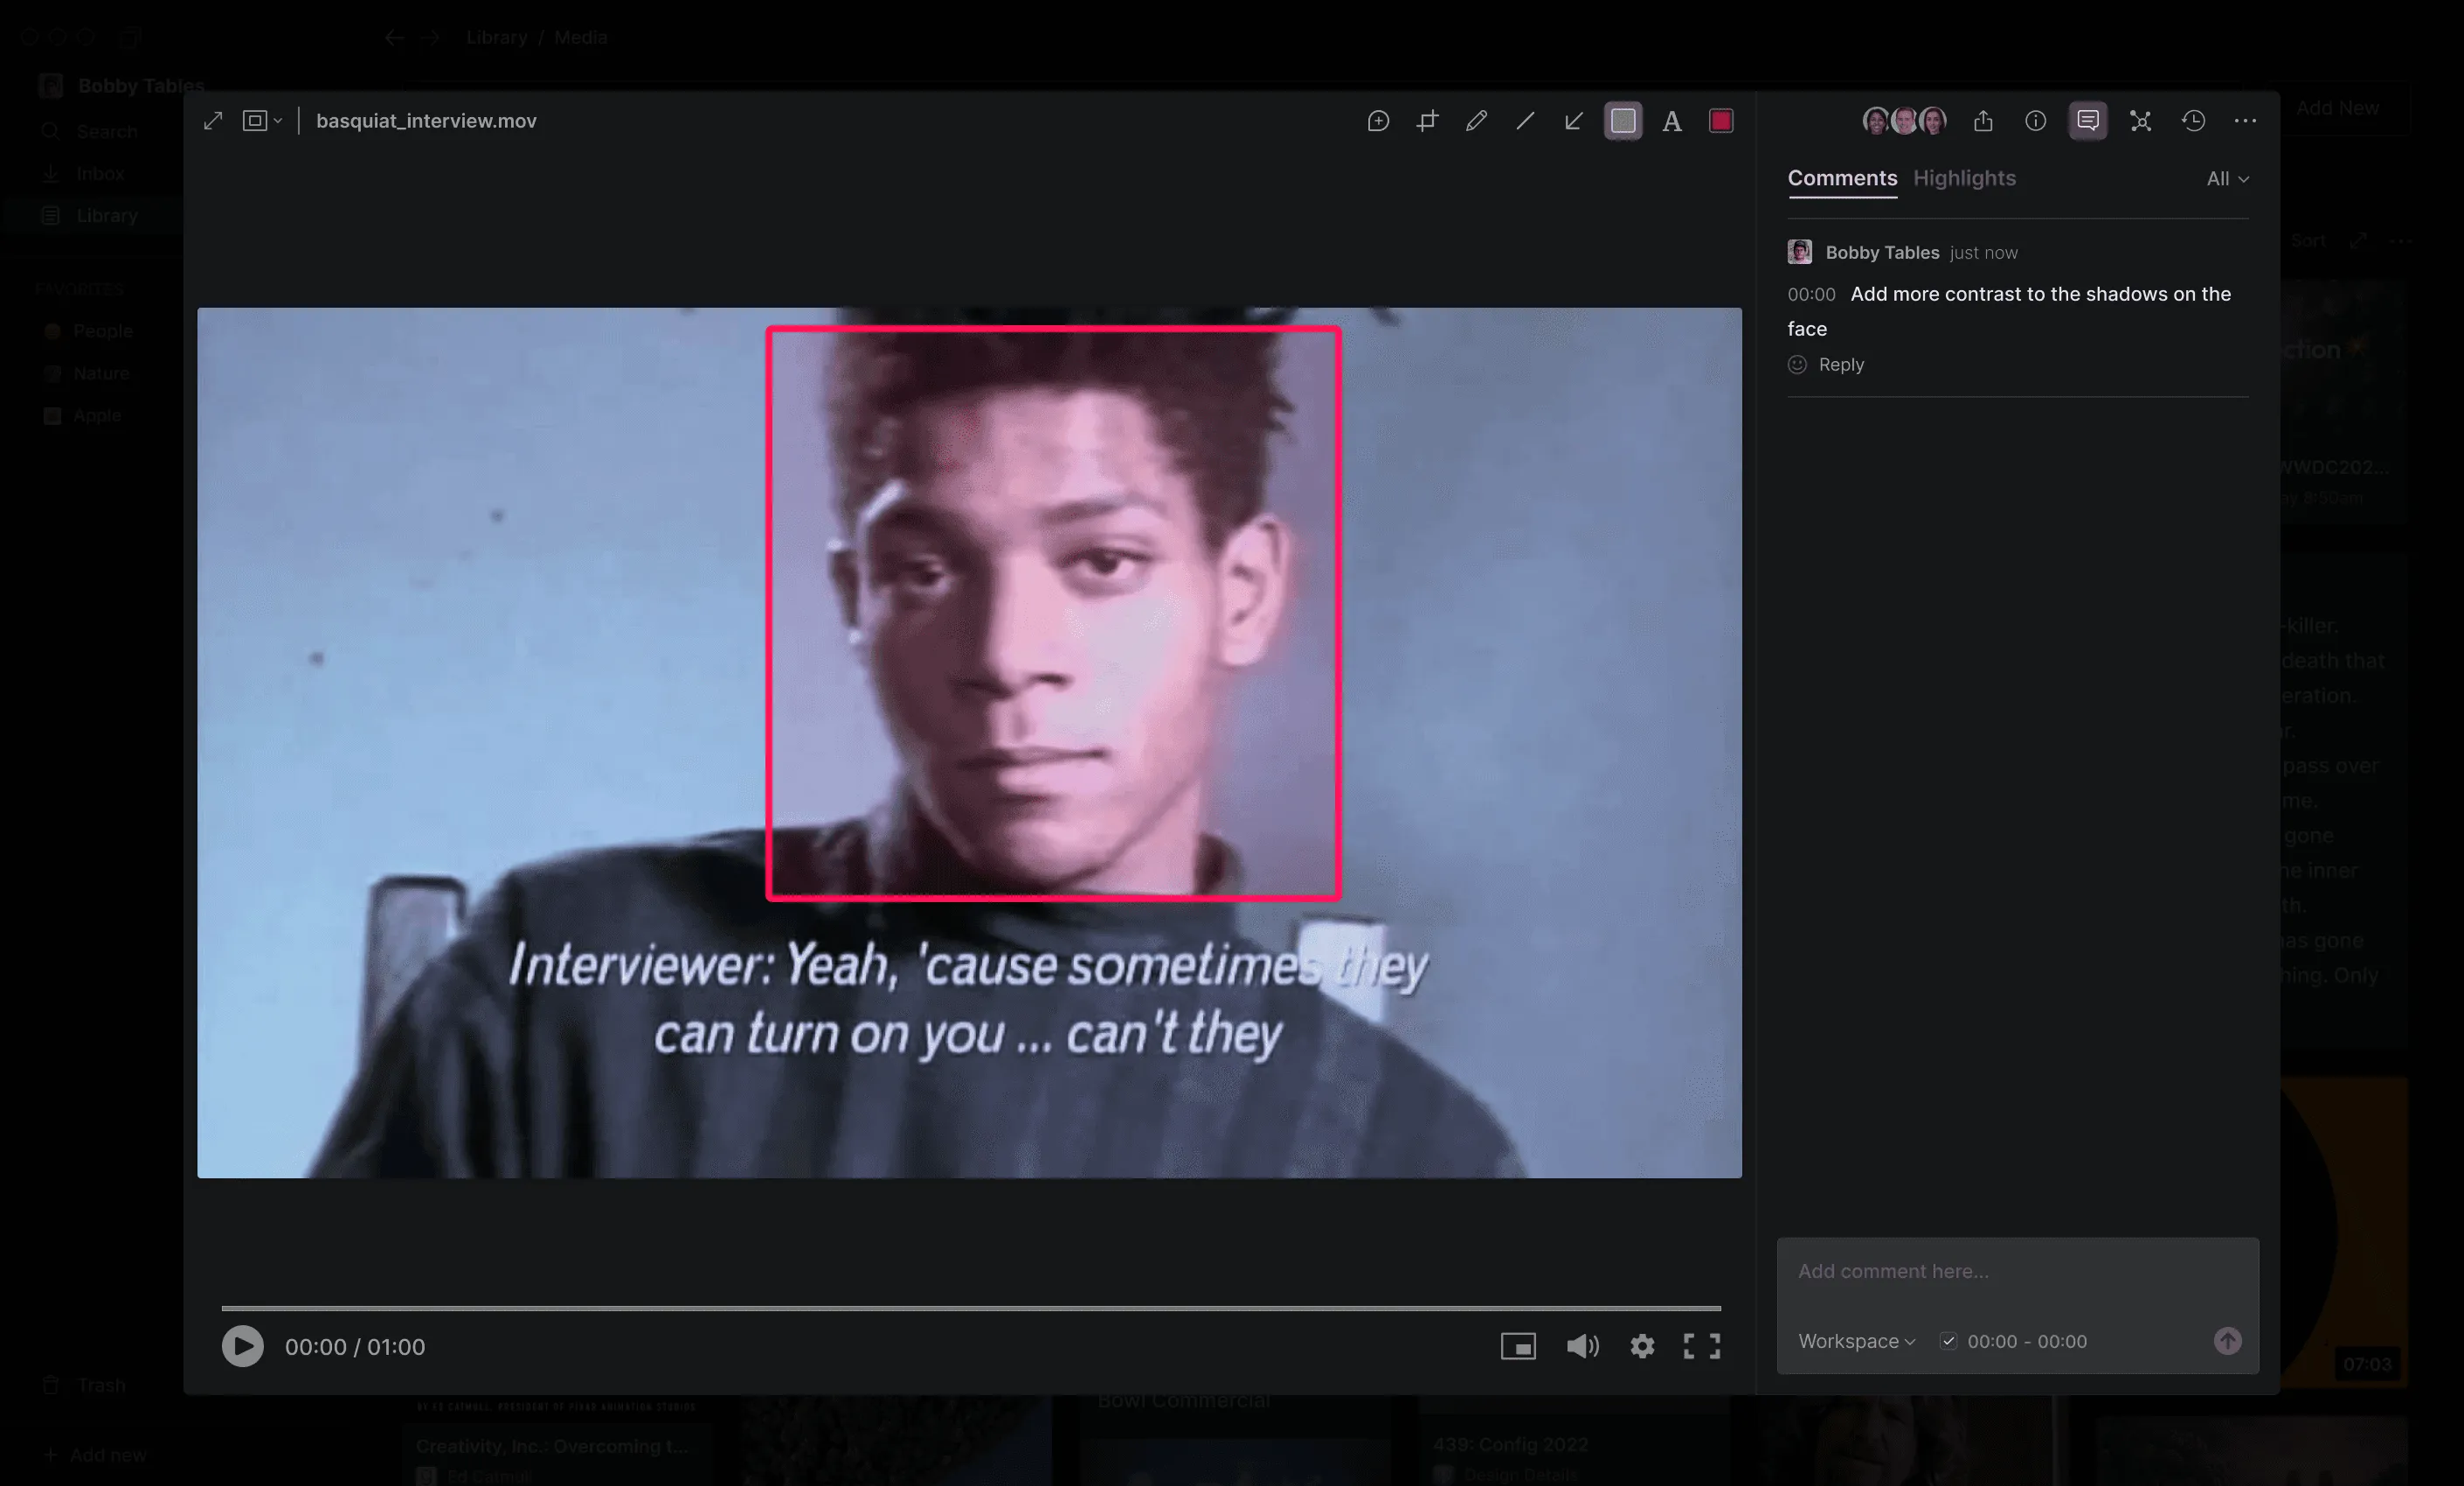Image resolution: width=2464 pixels, height=1486 pixels.
Task: Select the crop tool icon
Action: (x=1427, y=122)
